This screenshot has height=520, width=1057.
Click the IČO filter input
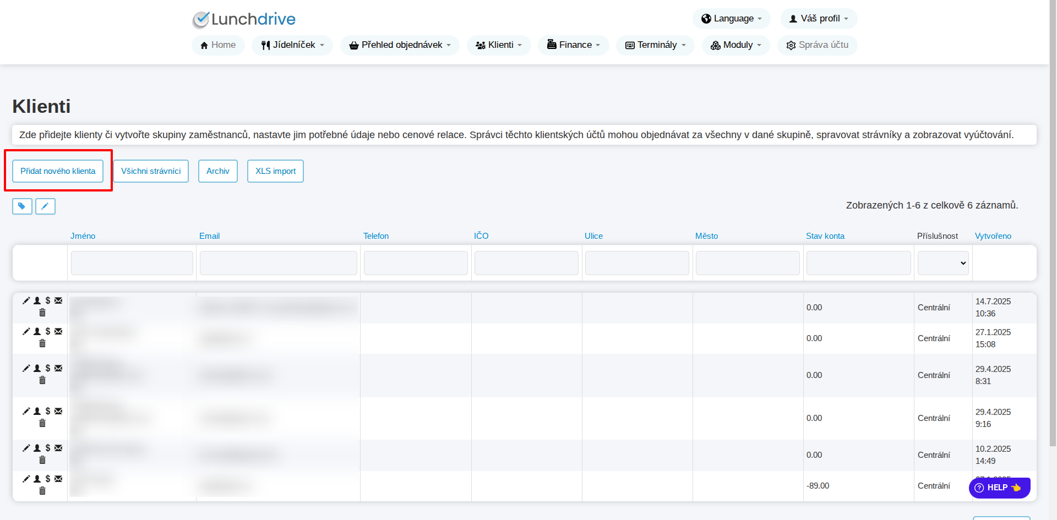(x=526, y=263)
